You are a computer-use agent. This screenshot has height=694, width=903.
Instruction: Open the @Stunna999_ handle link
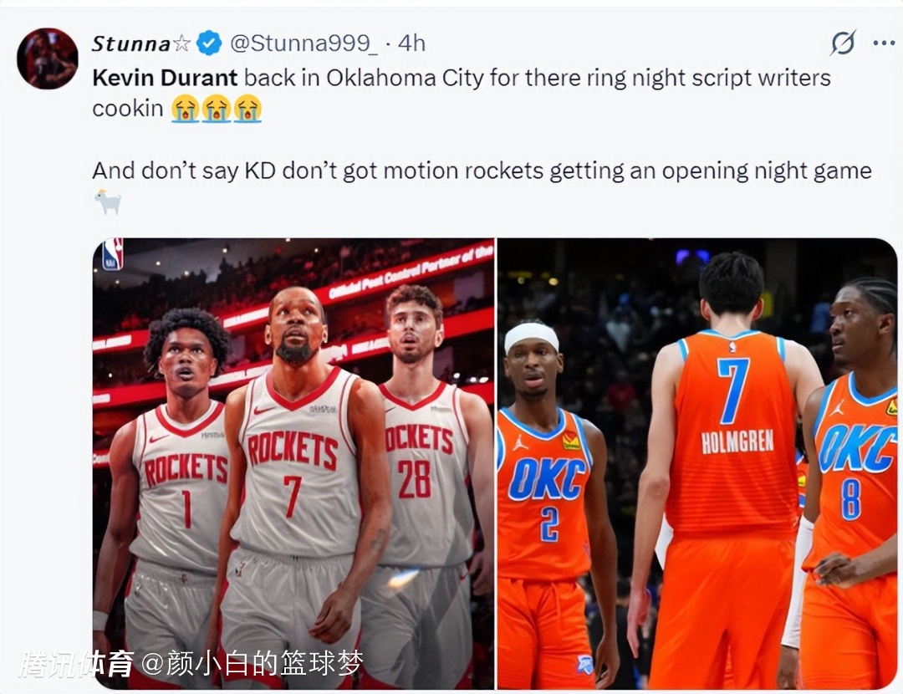304,43
